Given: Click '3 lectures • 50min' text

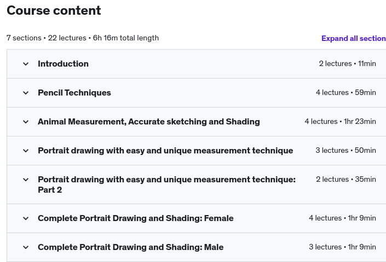Looking at the screenshot, I should pyautogui.click(x=345, y=151).
